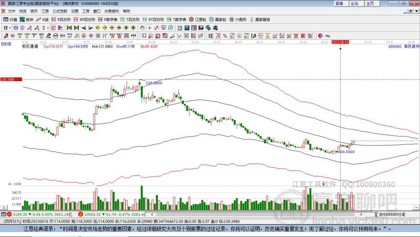Switch to K线 chart view
Screen dimensions: 420x237
42,19
